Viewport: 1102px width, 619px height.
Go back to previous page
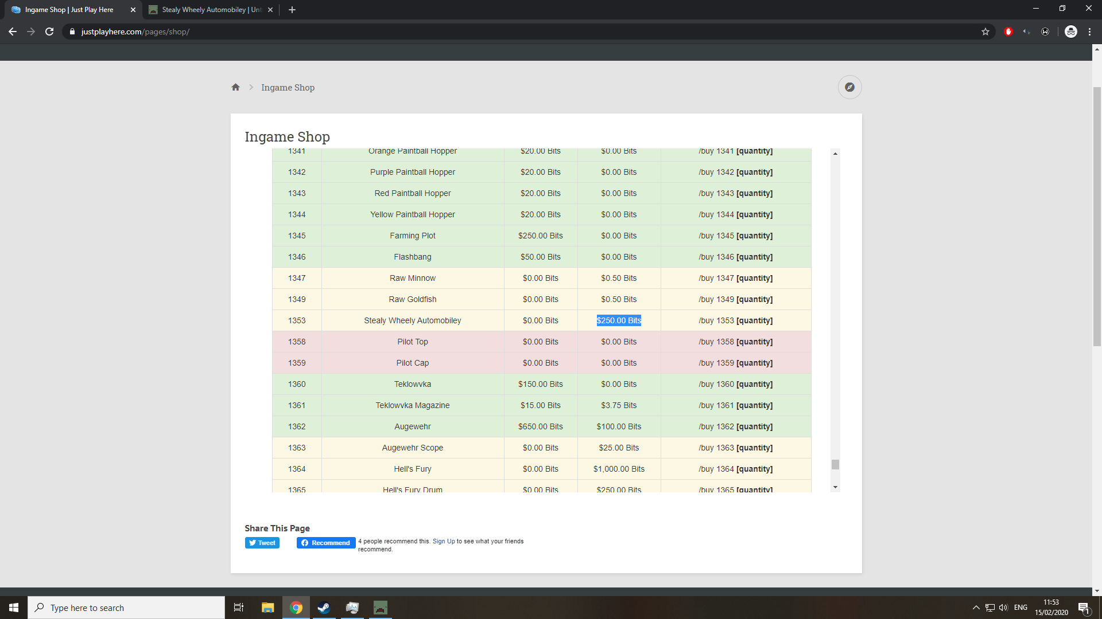[x=13, y=32]
